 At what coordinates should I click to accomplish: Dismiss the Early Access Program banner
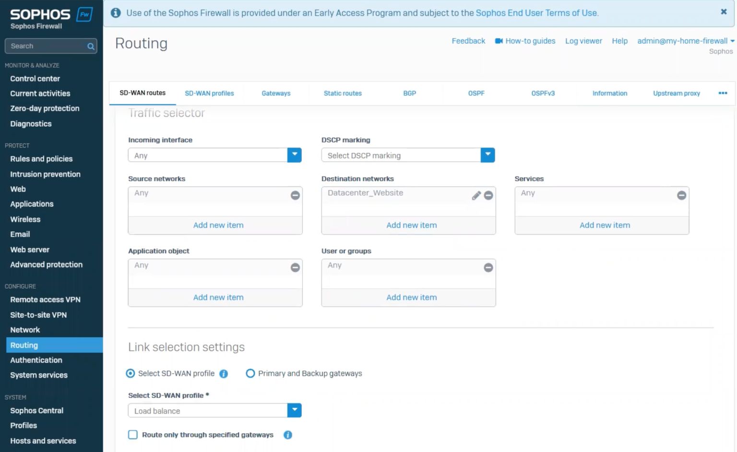tap(723, 12)
